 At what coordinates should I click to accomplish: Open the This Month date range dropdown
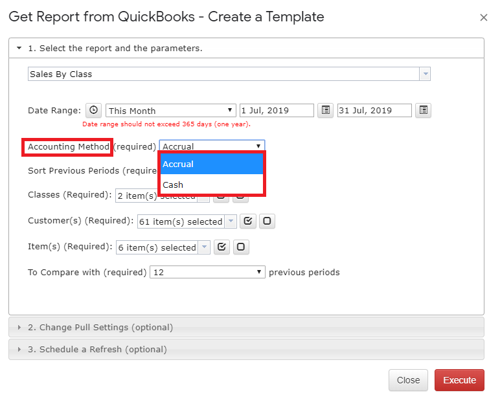pyautogui.click(x=170, y=110)
